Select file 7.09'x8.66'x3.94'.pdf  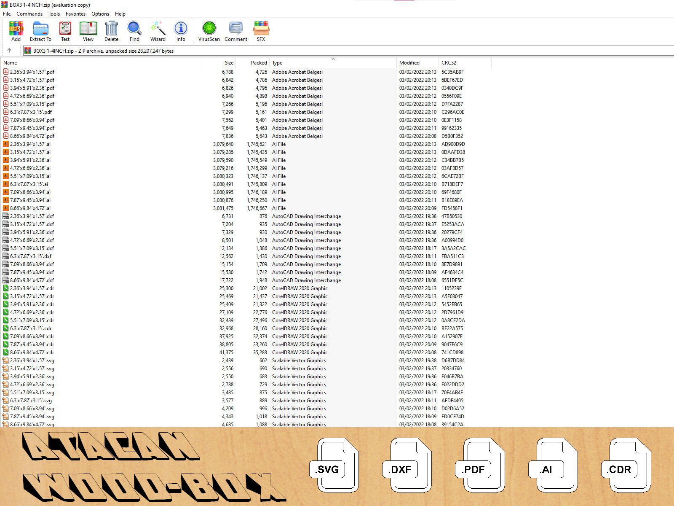click(32, 120)
